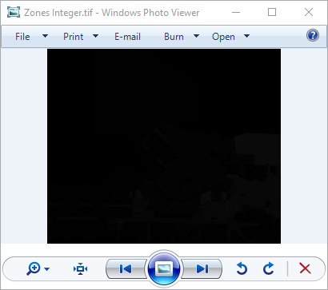Expand the zoom level dropdown arrow
328x290 pixels.
[46, 269]
